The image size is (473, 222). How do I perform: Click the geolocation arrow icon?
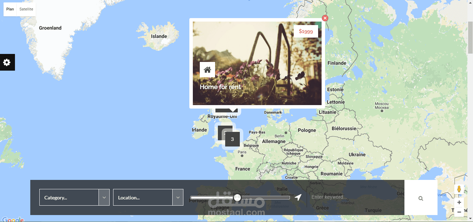tap(298, 198)
